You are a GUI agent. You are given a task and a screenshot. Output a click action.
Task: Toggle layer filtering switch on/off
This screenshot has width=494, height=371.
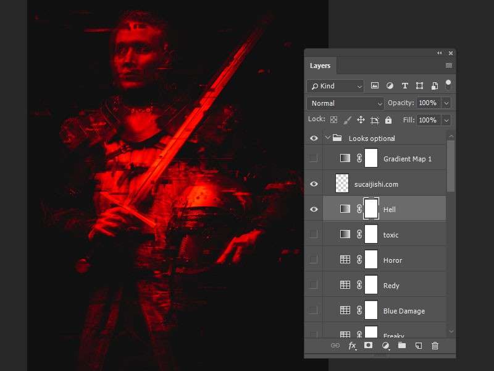click(x=448, y=85)
